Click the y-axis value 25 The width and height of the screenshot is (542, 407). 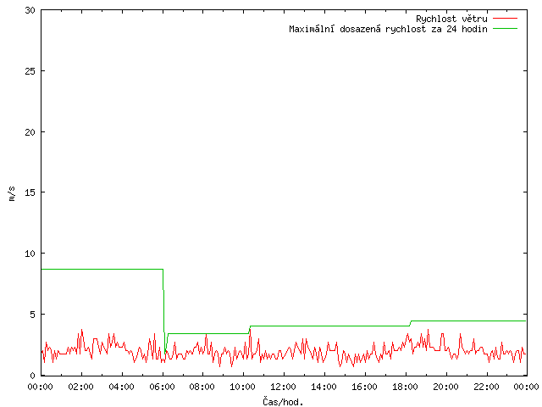point(30,71)
